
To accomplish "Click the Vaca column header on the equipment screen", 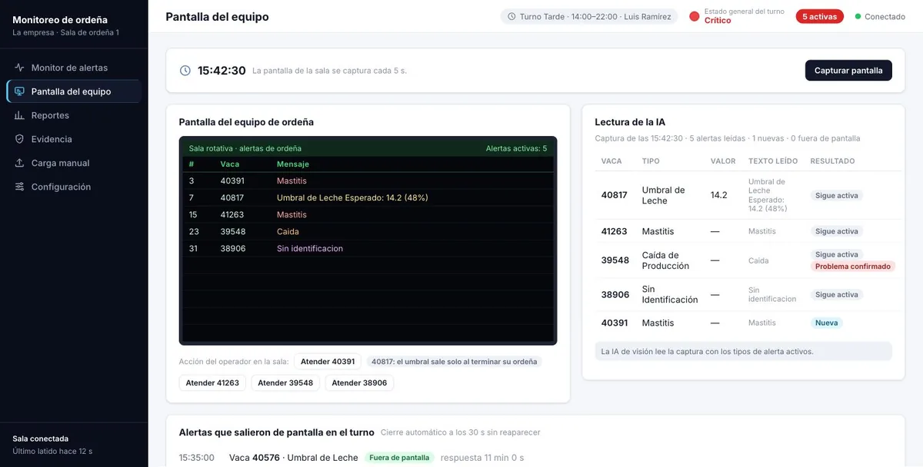I will (x=230, y=164).
